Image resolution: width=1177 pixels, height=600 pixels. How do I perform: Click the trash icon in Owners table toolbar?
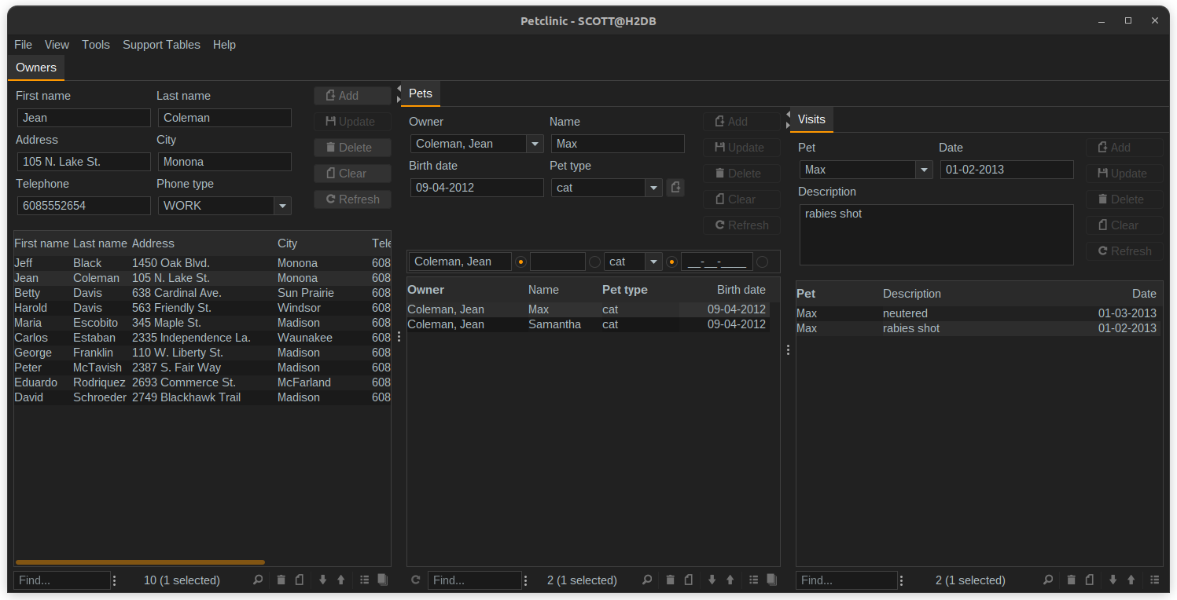pyautogui.click(x=281, y=580)
